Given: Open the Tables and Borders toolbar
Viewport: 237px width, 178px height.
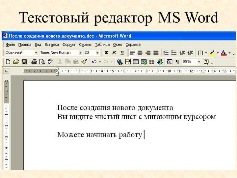Looking at the screenshot, I should pyautogui.click(x=128, y=62).
